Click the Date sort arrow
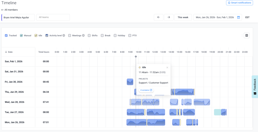Screen dimensions: 258x132 6,52
